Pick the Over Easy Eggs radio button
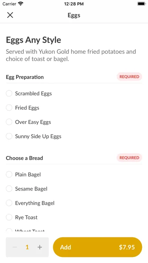 pos(9,122)
